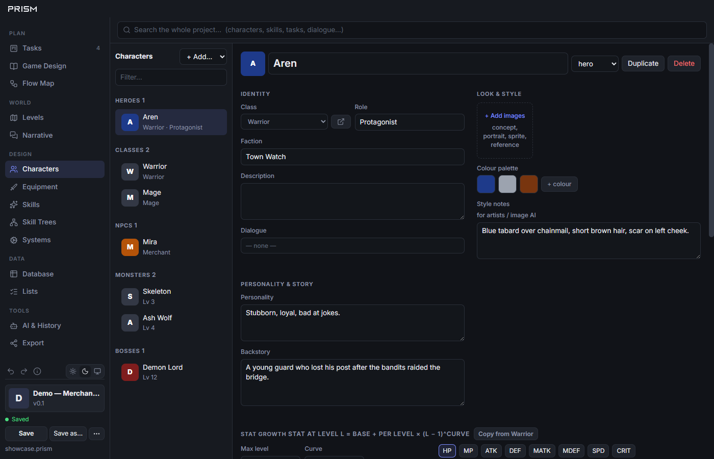Image resolution: width=714 pixels, height=459 pixels.
Task: Click the Skeleton avatar icon
Action: pyautogui.click(x=130, y=296)
